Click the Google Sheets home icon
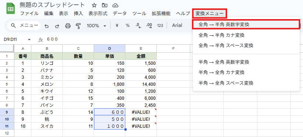This screenshot has width=303, height=137. [x=11, y=8]
